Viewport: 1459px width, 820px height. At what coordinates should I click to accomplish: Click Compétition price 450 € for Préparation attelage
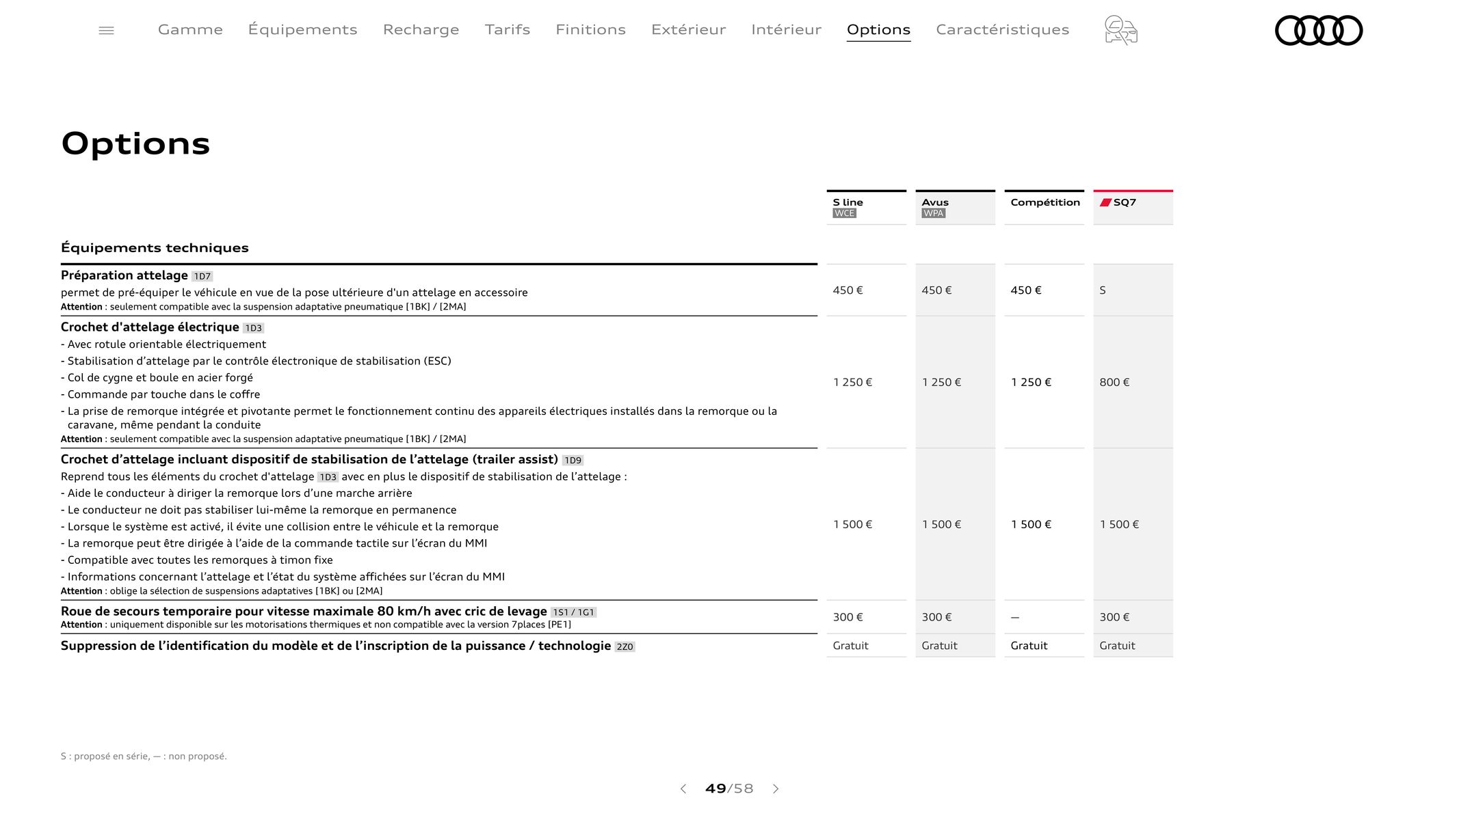click(1025, 290)
